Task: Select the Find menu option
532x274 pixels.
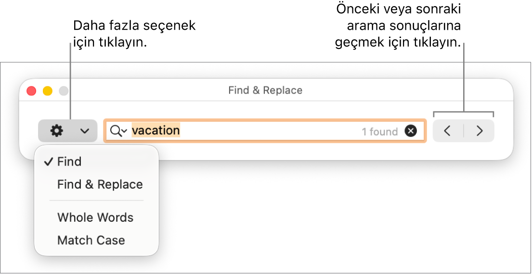Action: click(x=69, y=162)
